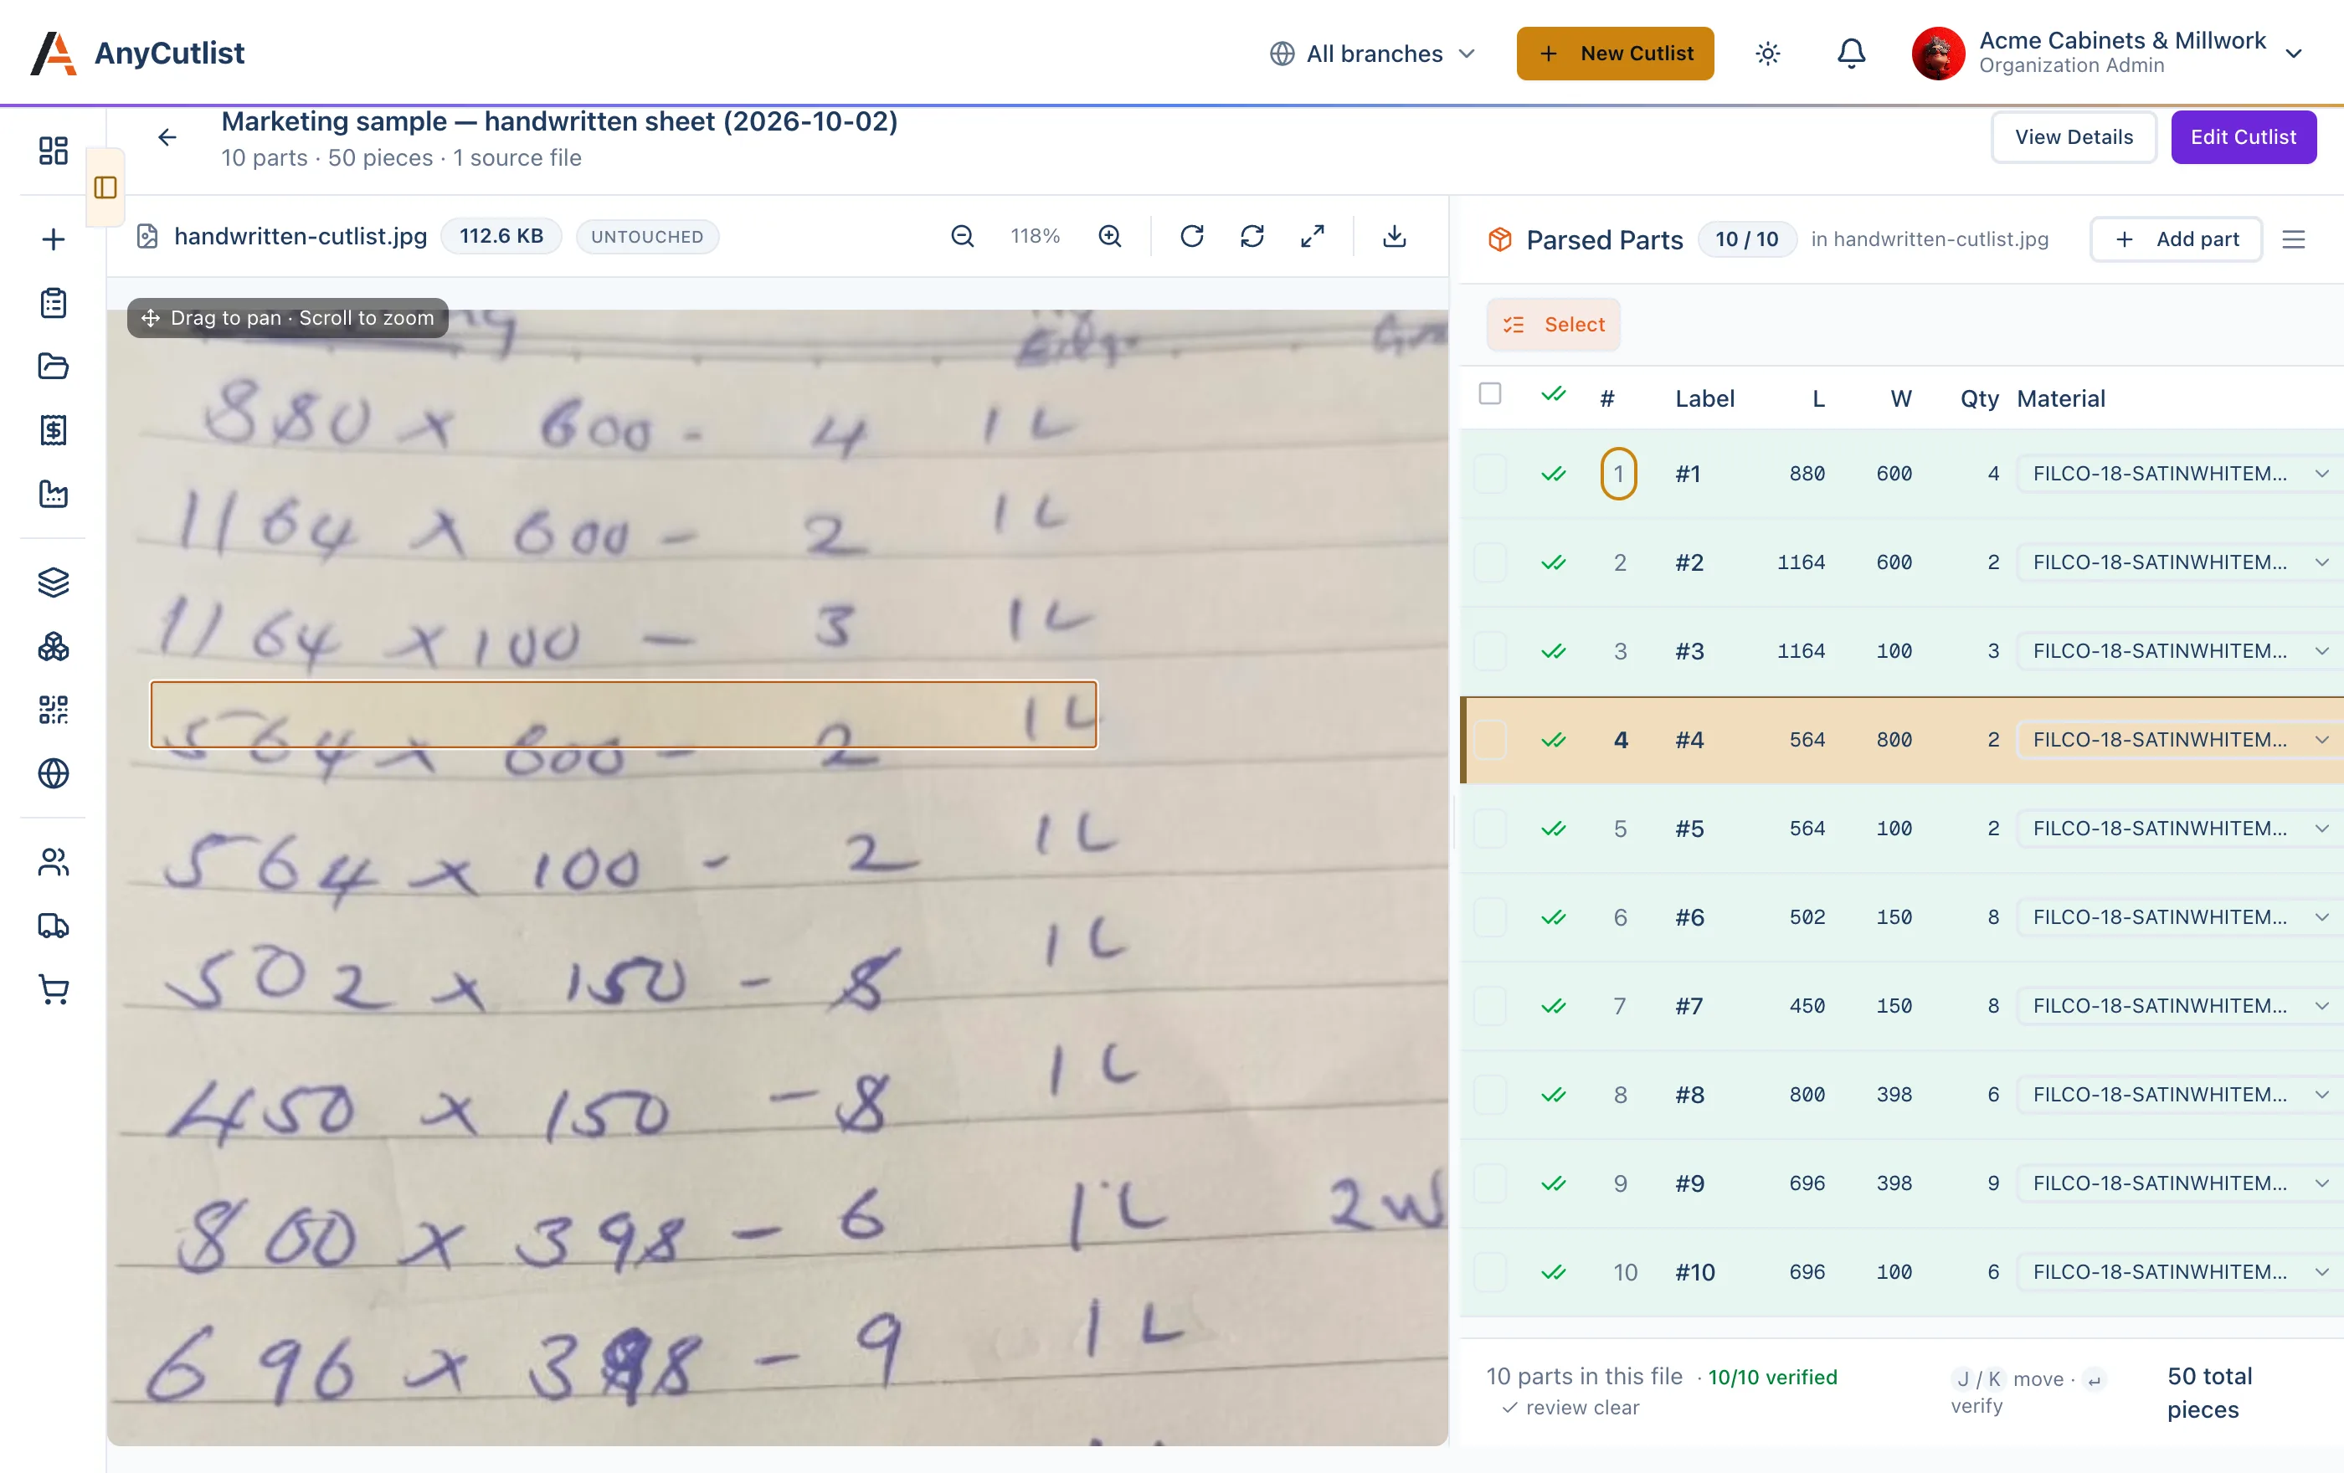Click the Add part button
The image size is (2344, 1473).
click(x=2176, y=239)
